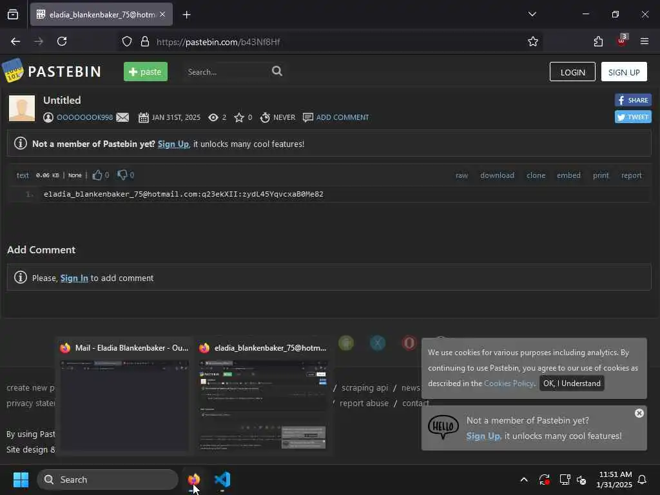Open Firefox View recent browsing icon

pyautogui.click(x=13, y=15)
